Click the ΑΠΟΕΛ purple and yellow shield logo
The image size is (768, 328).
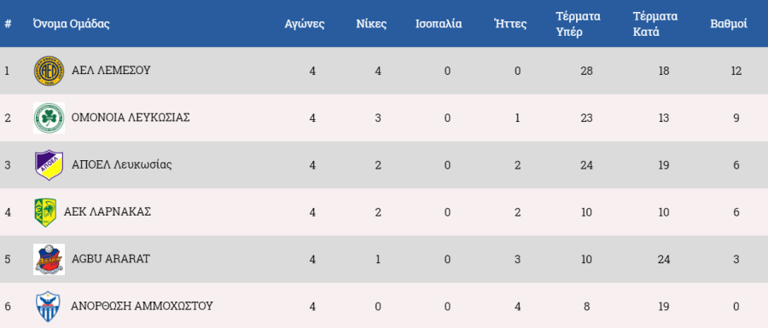pyautogui.click(x=49, y=165)
